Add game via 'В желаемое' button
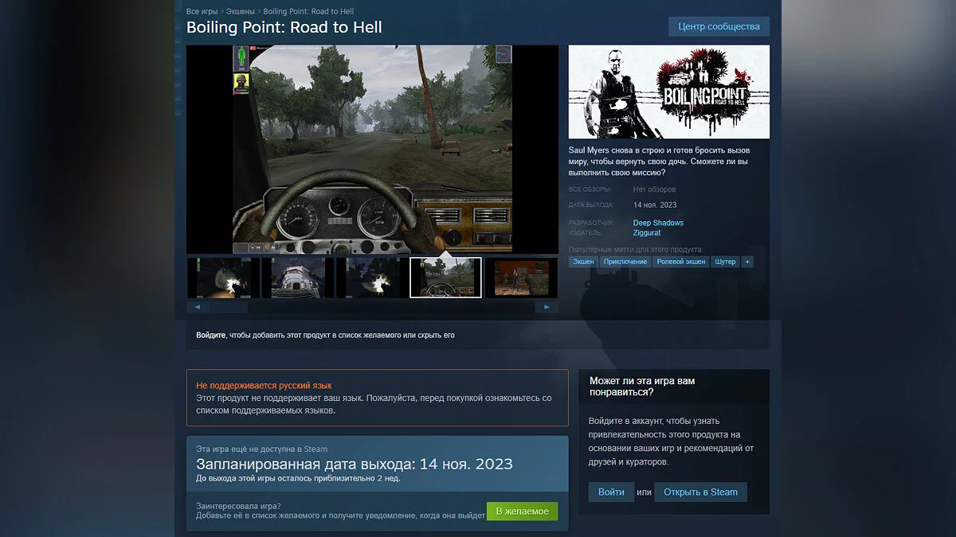Image resolution: width=956 pixels, height=537 pixels. [x=523, y=512]
